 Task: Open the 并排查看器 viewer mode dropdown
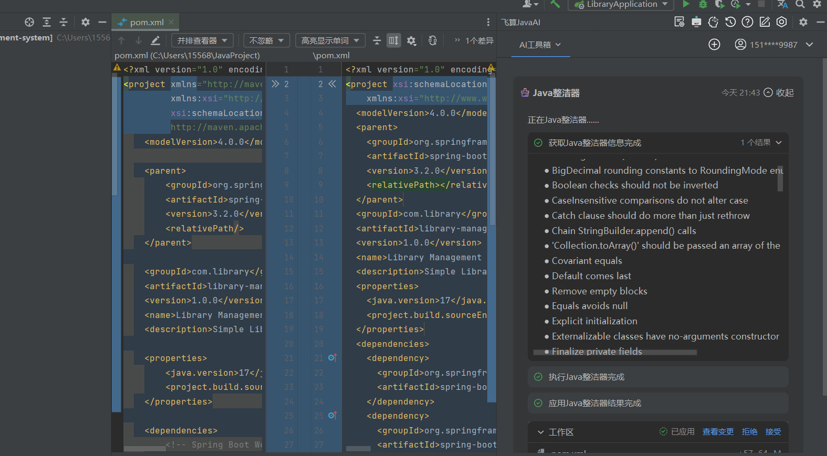(x=203, y=40)
